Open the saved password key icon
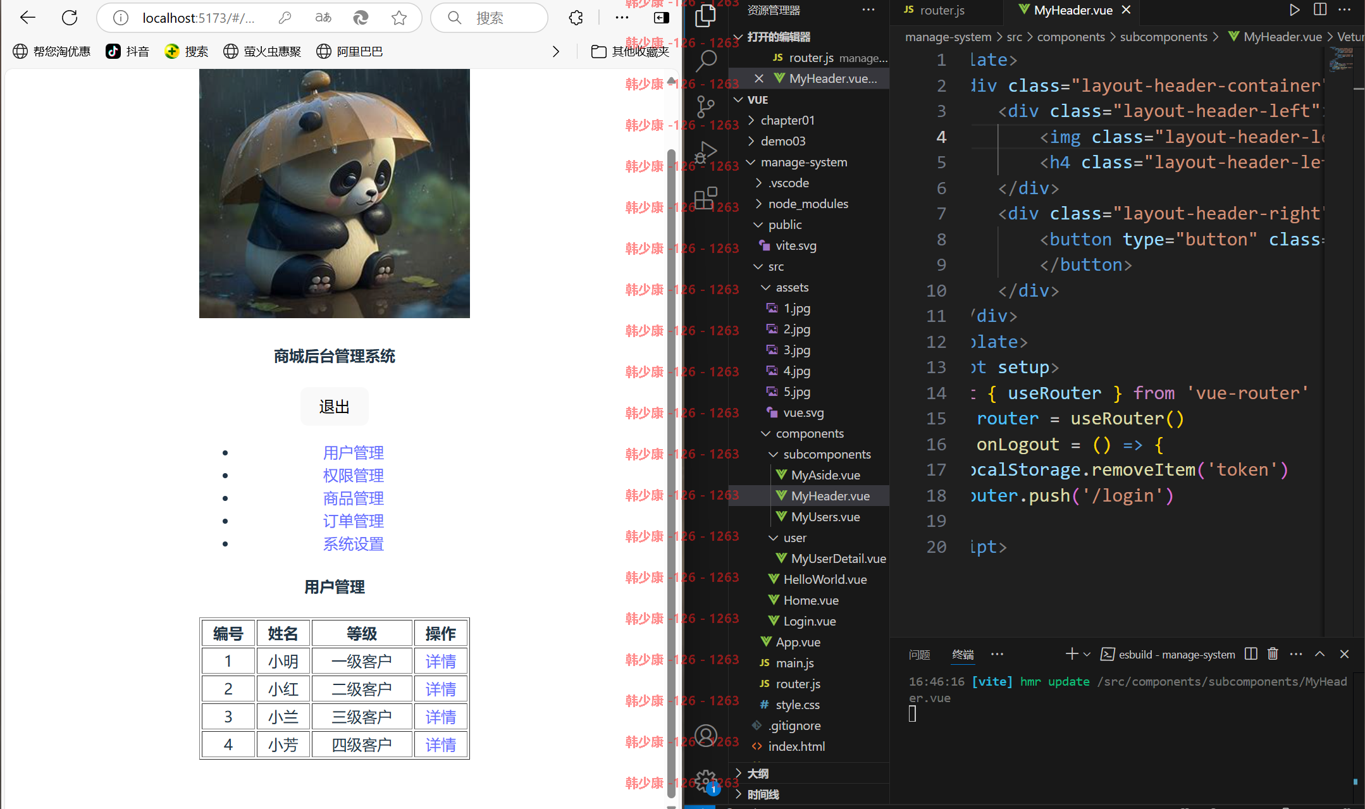 point(285,18)
